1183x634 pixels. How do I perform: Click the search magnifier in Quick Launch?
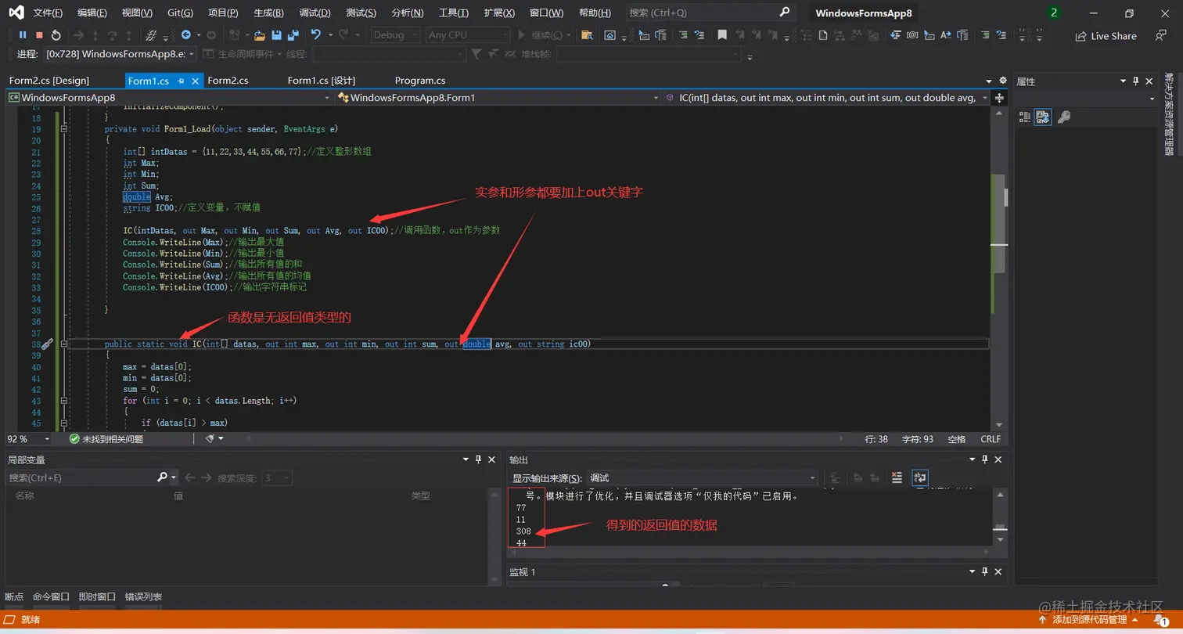click(x=785, y=13)
